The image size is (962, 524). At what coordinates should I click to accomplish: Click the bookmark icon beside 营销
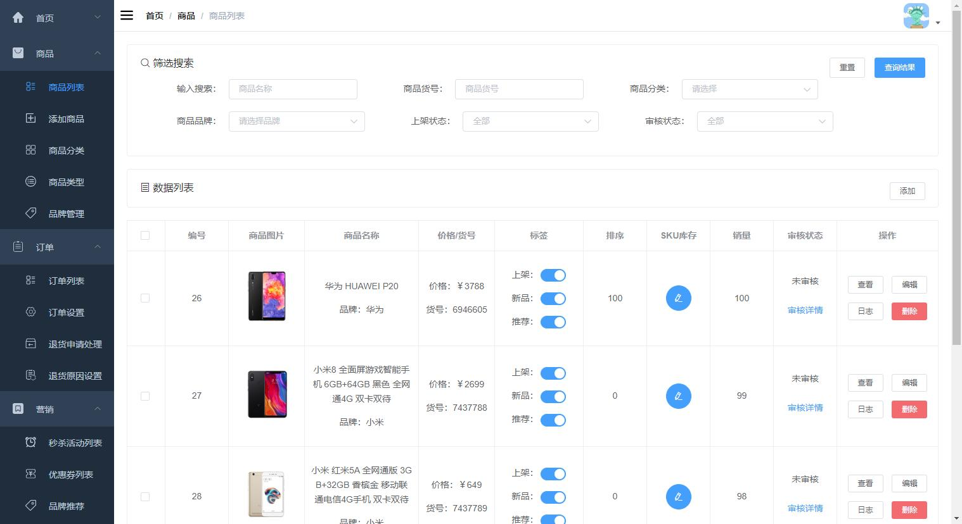pos(18,409)
